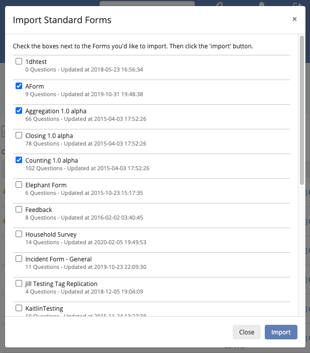Click the 1dhtest form label
310x353 pixels.
(x=36, y=61)
